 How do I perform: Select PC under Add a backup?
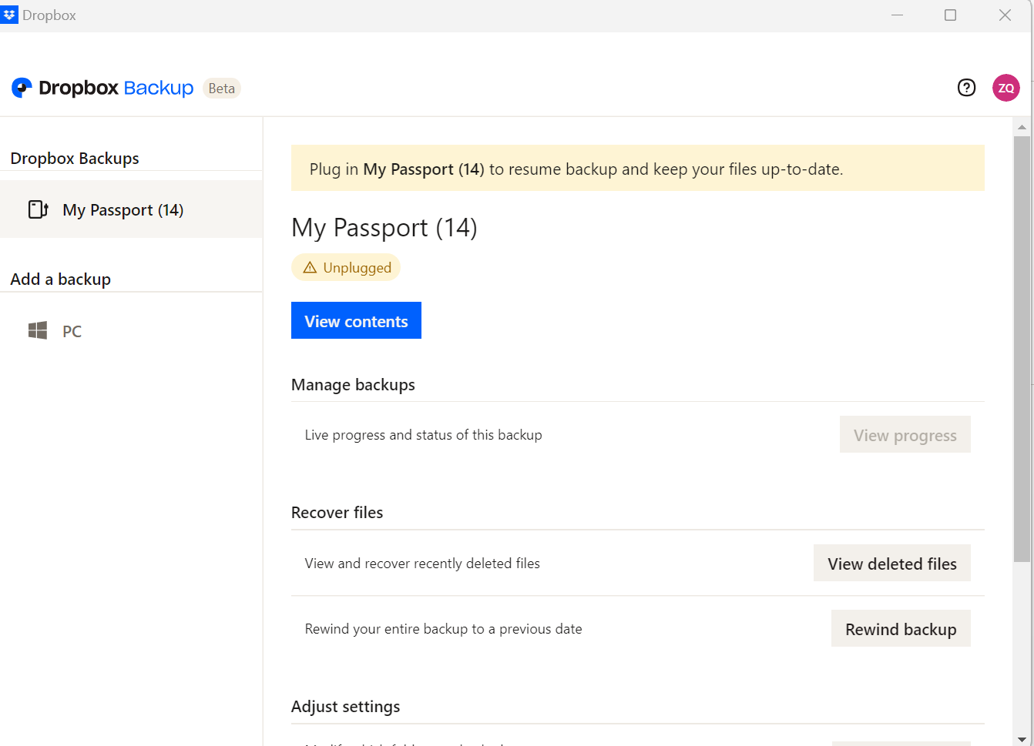tap(131, 331)
